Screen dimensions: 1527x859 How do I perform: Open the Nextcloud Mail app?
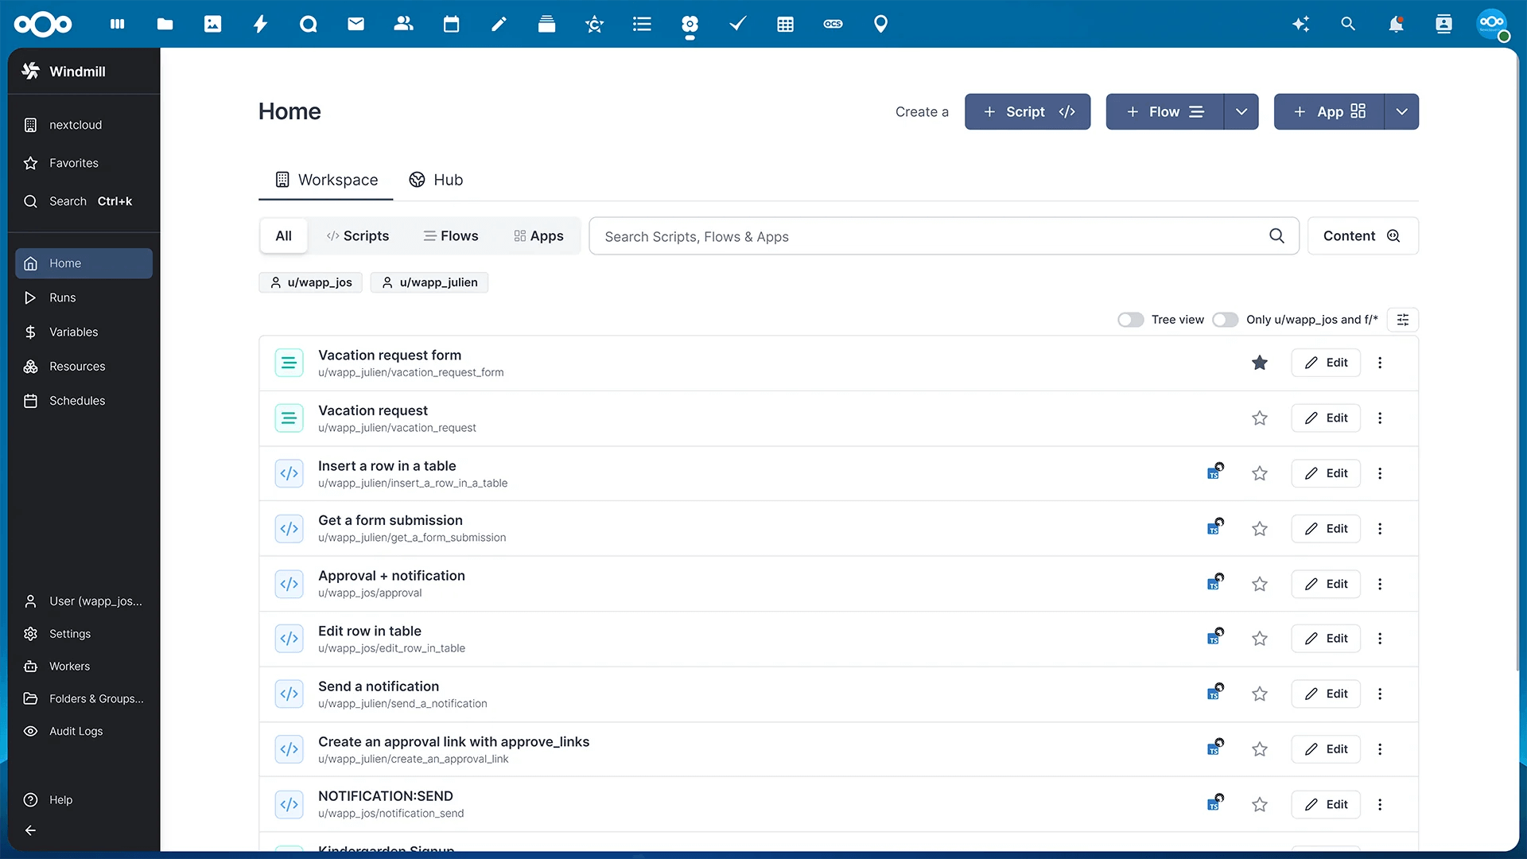(356, 24)
